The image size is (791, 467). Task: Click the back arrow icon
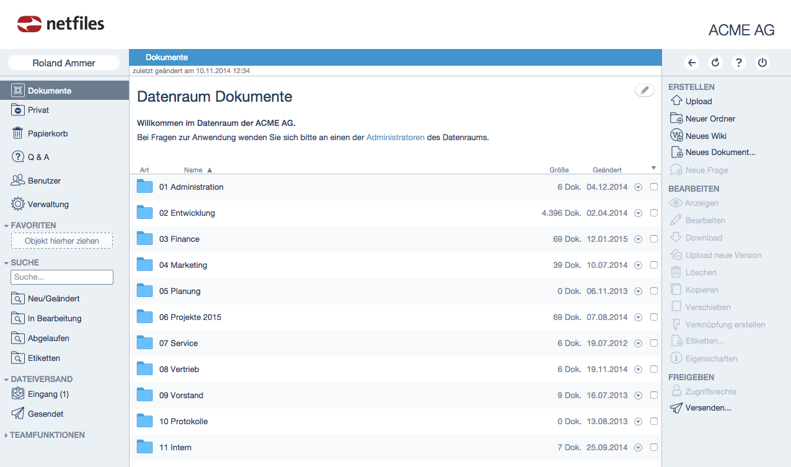coord(692,63)
